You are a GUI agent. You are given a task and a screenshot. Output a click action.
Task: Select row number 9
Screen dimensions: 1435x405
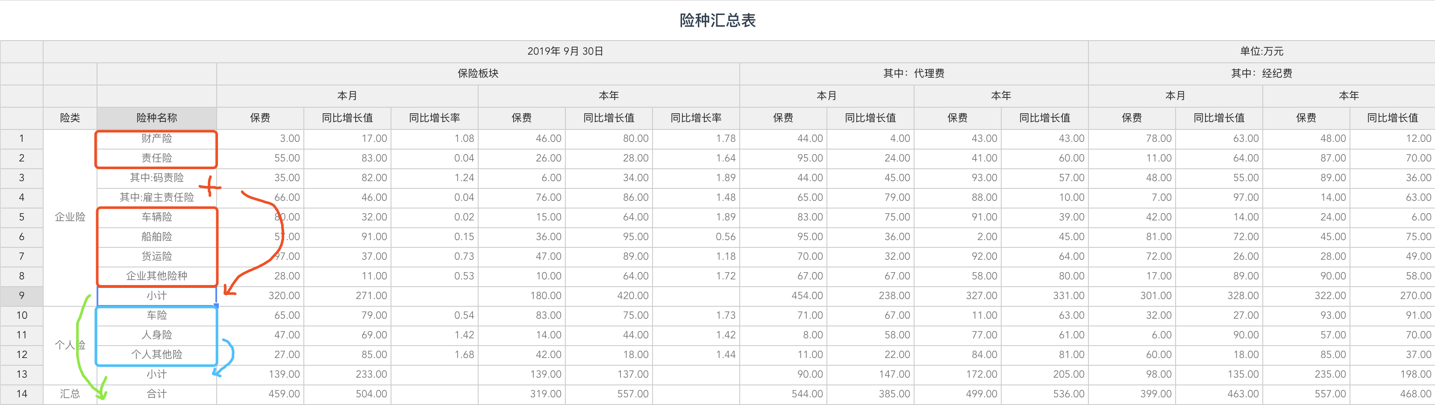pyautogui.click(x=22, y=295)
